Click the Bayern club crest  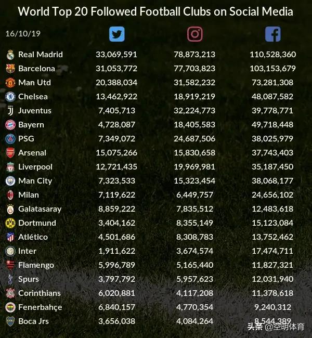10,125
